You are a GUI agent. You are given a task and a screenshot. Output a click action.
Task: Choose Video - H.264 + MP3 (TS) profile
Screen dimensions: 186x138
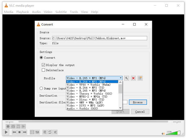tap(92, 88)
